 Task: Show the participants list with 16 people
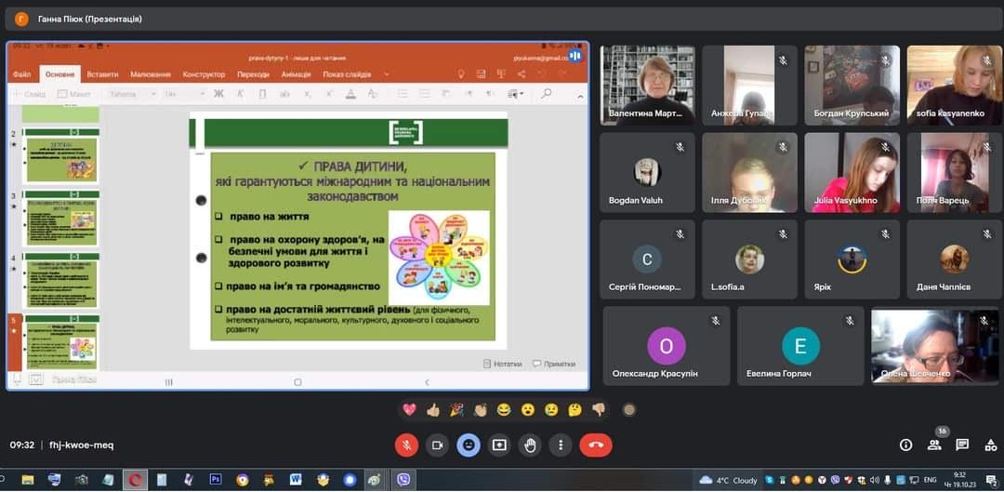(x=934, y=445)
